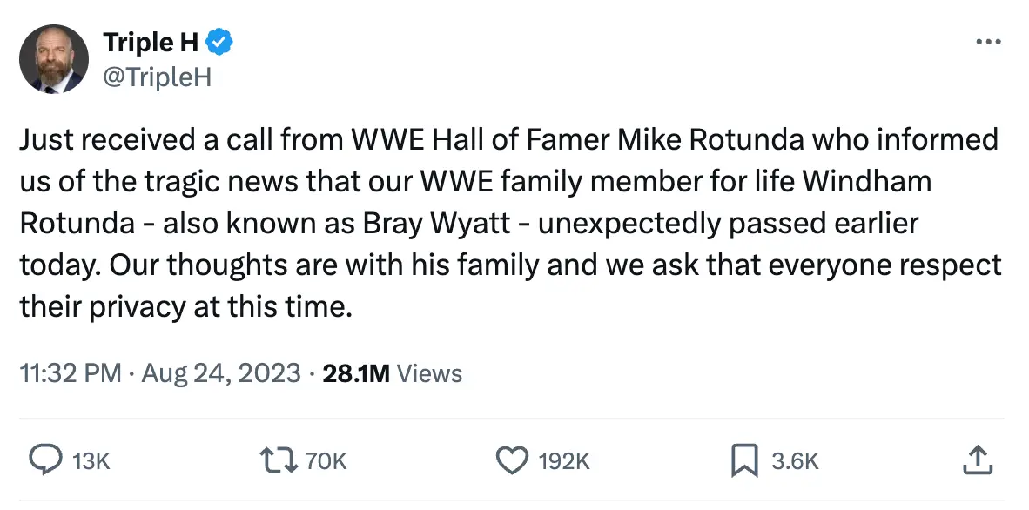Screen dimensions: 1029x510
Task: Open the 28.1M view count
Action: (356, 374)
